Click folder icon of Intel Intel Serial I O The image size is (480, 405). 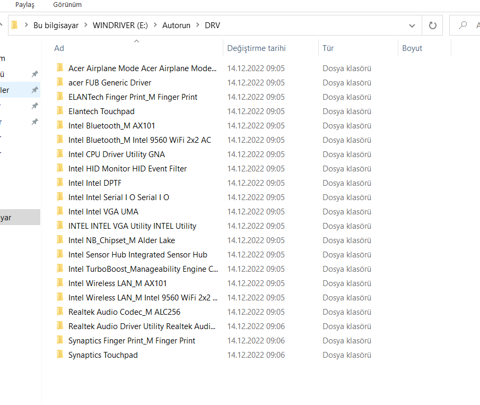pos(60,197)
